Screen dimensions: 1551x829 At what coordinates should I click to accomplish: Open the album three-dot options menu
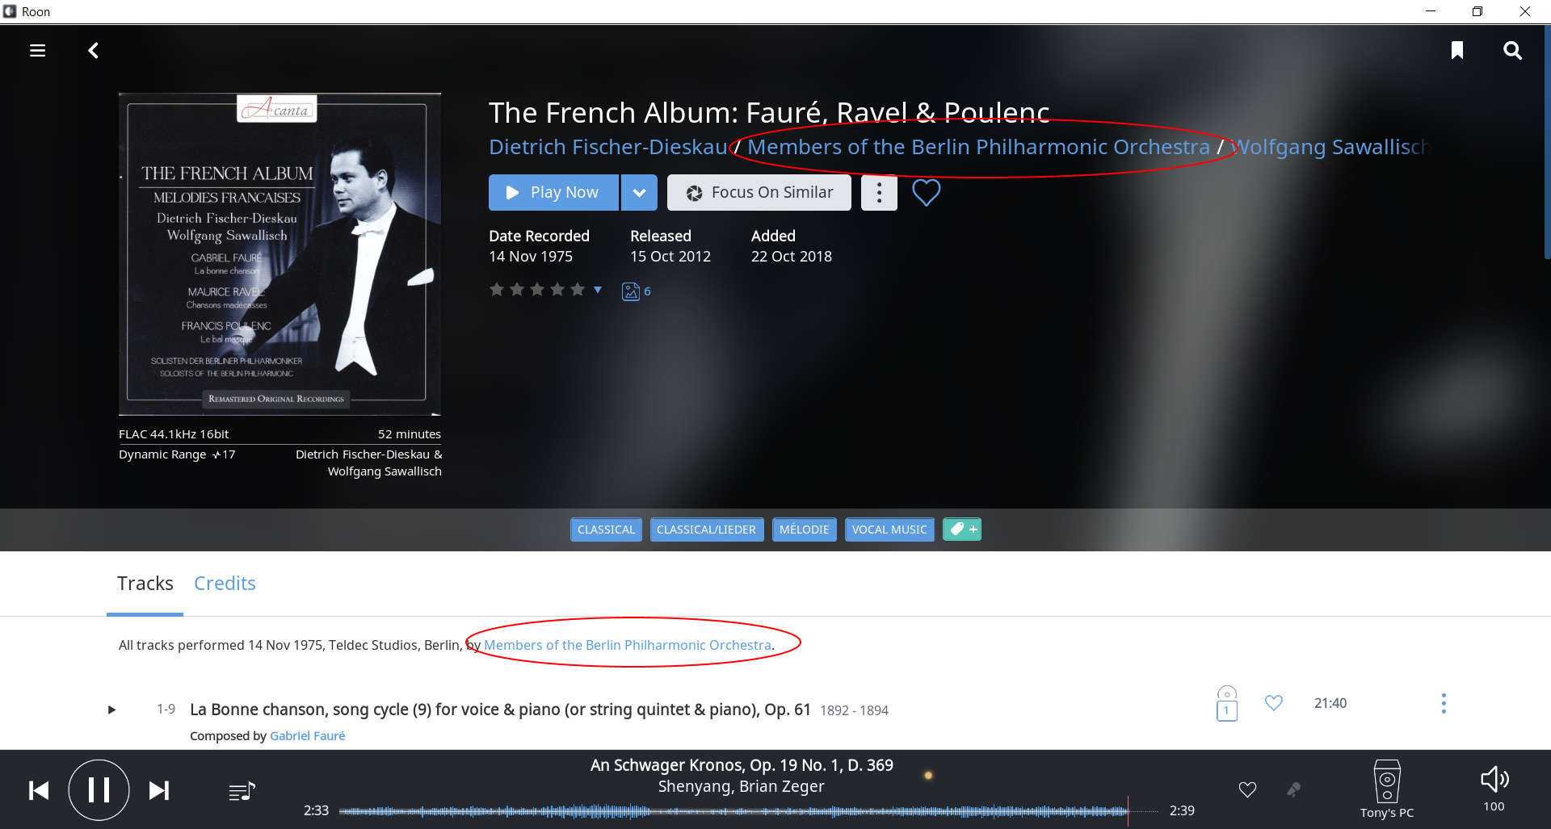879,193
